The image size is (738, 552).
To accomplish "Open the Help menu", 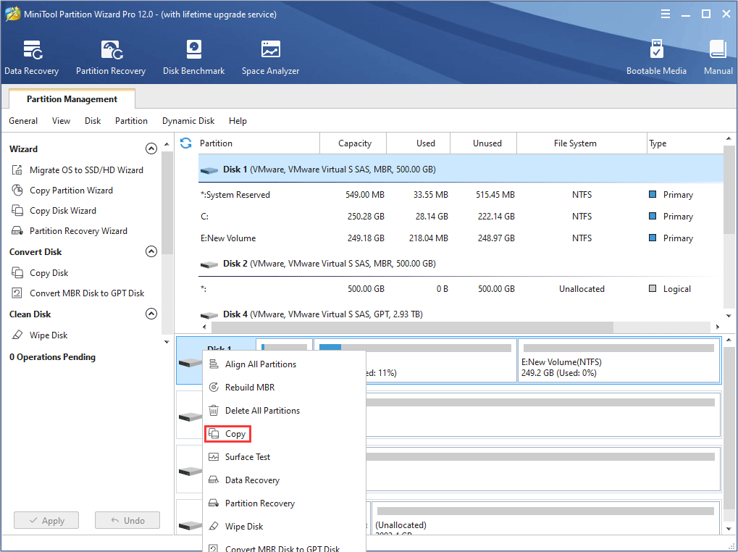I will [x=238, y=121].
